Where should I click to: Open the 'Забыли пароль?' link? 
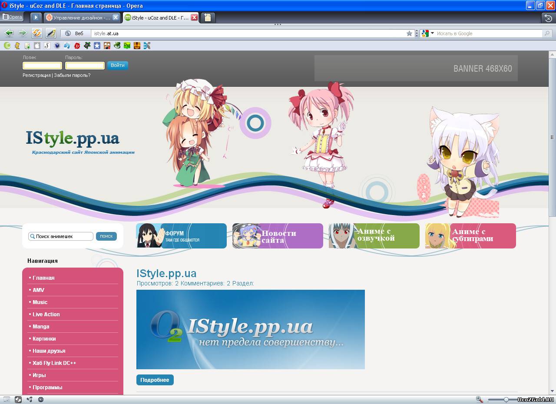coord(72,75)
